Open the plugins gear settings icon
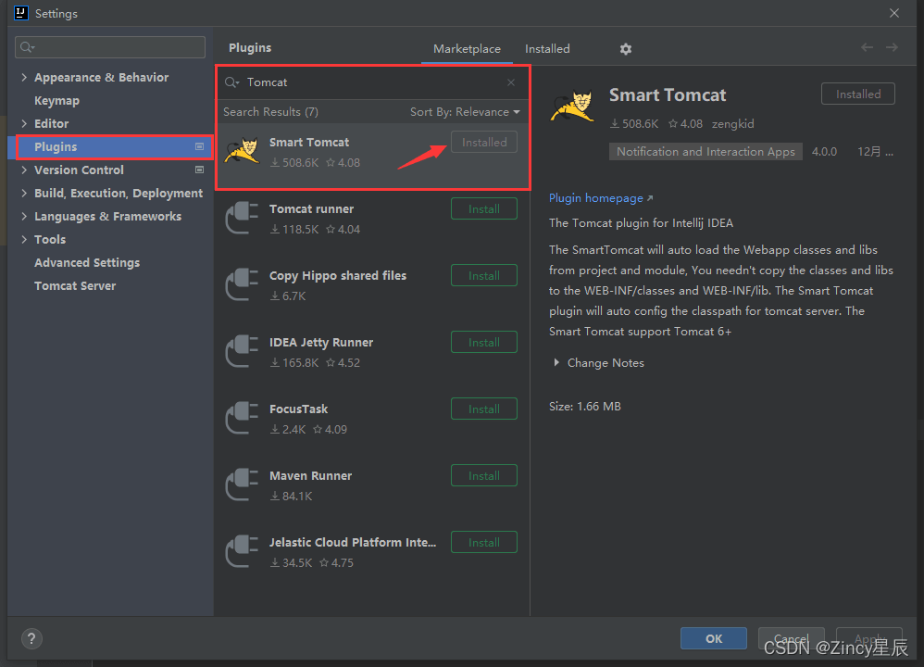 tap(625, 49)
